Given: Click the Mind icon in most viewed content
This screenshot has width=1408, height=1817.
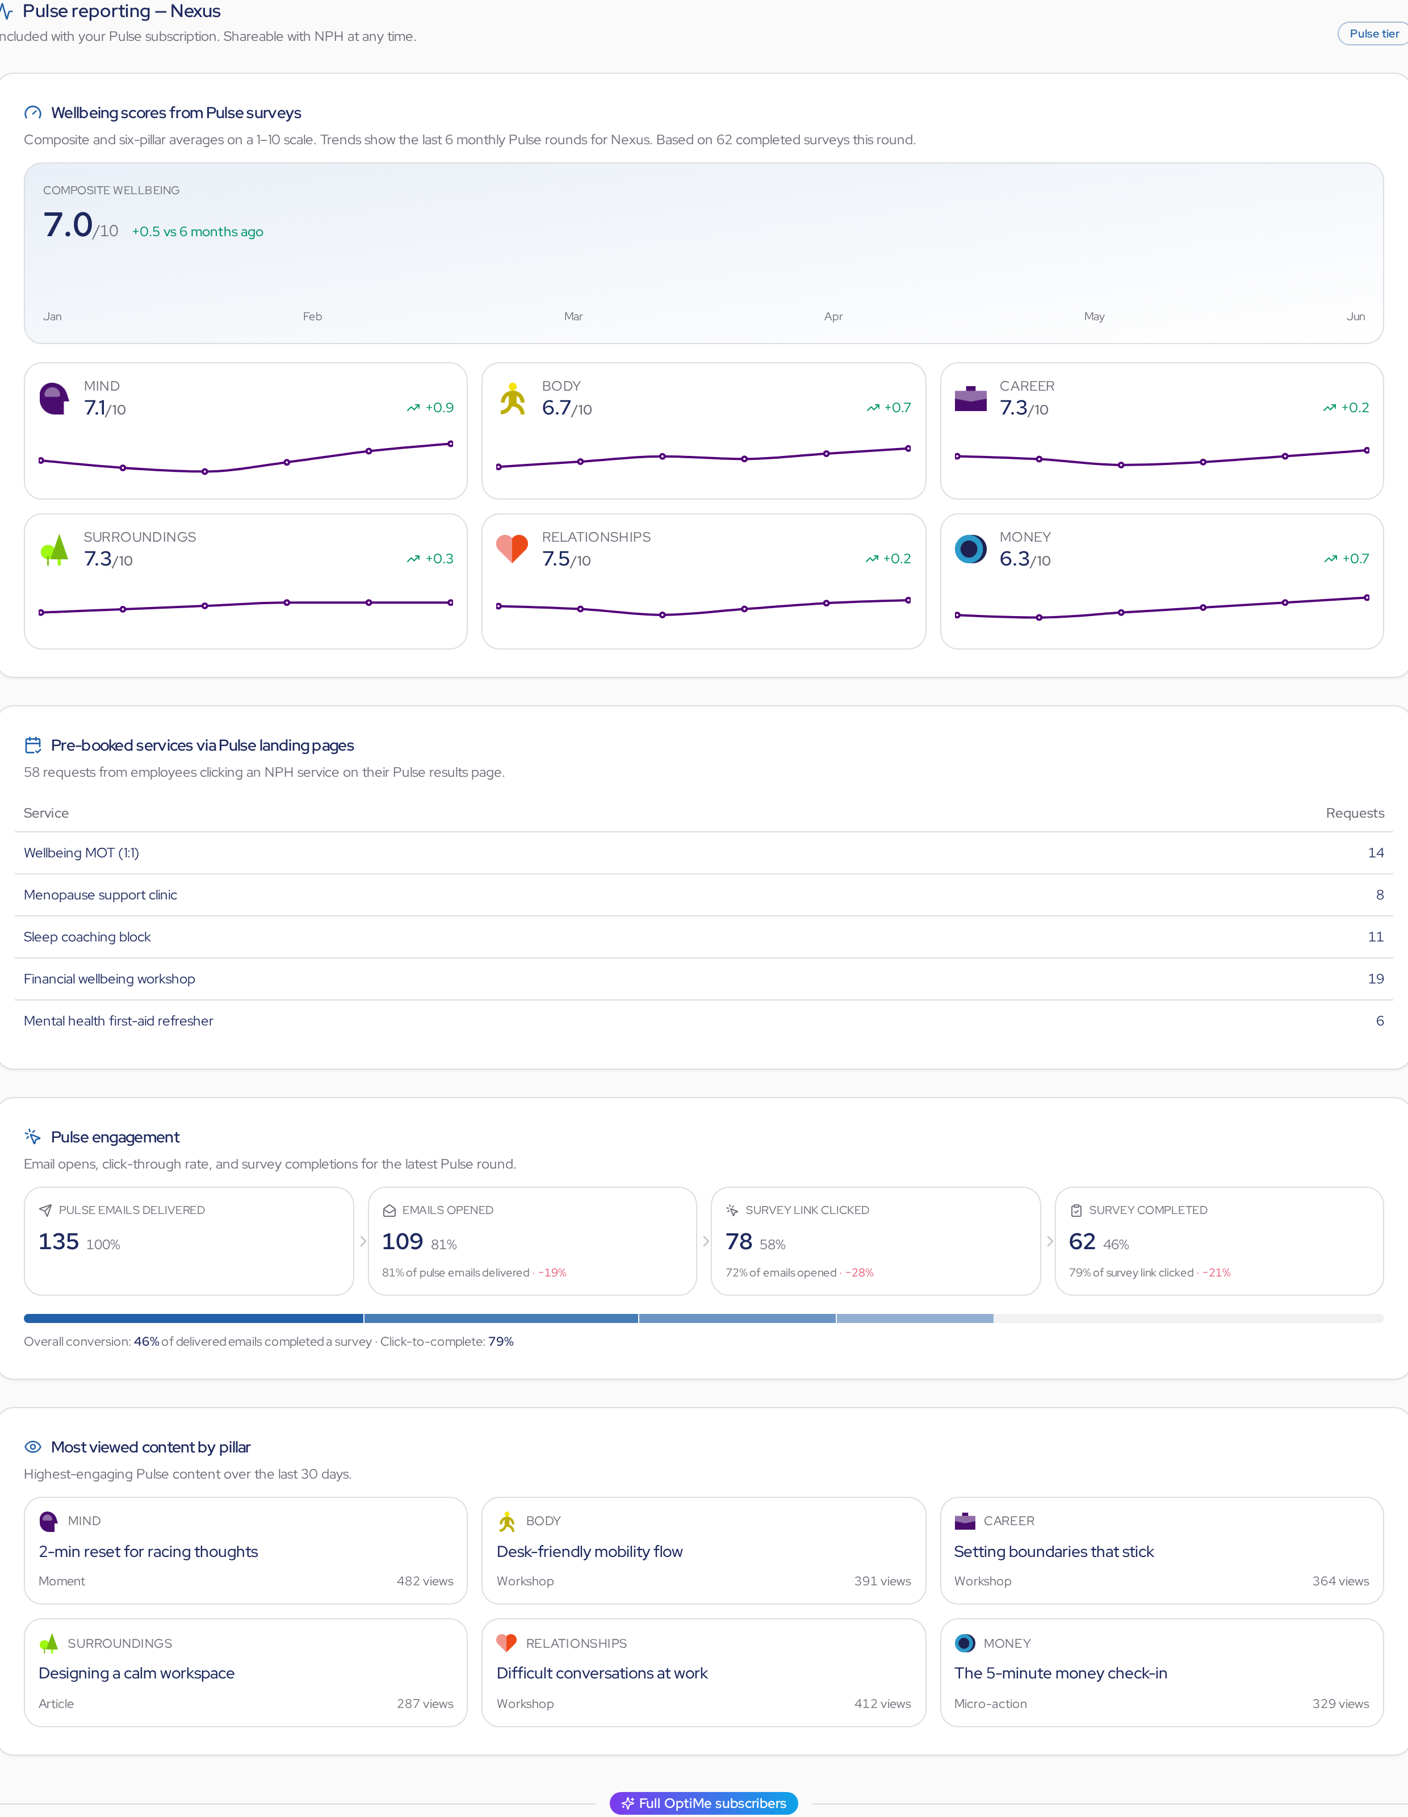Looking at the screenshot, I should pyautogui.click(x=49, y=1522).
